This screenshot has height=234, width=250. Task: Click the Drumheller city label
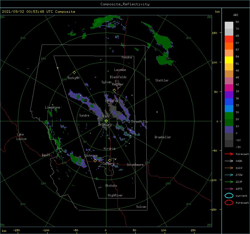(163, 137)
